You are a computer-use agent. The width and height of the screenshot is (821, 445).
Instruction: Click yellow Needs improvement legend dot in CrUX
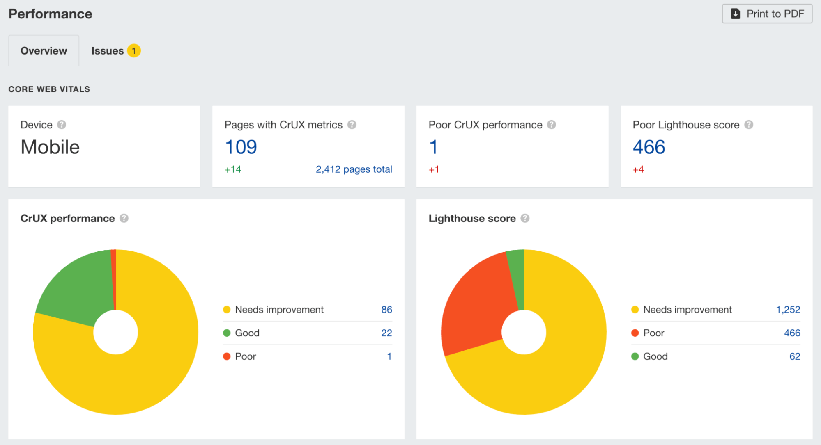pyautogui.click(x=227, y=310)
